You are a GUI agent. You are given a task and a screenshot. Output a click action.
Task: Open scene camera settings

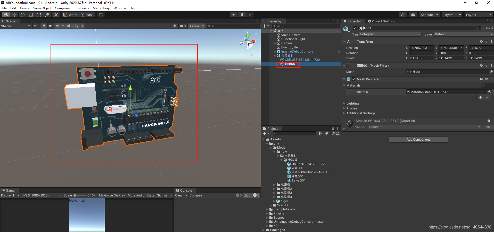tap(182, 26)
